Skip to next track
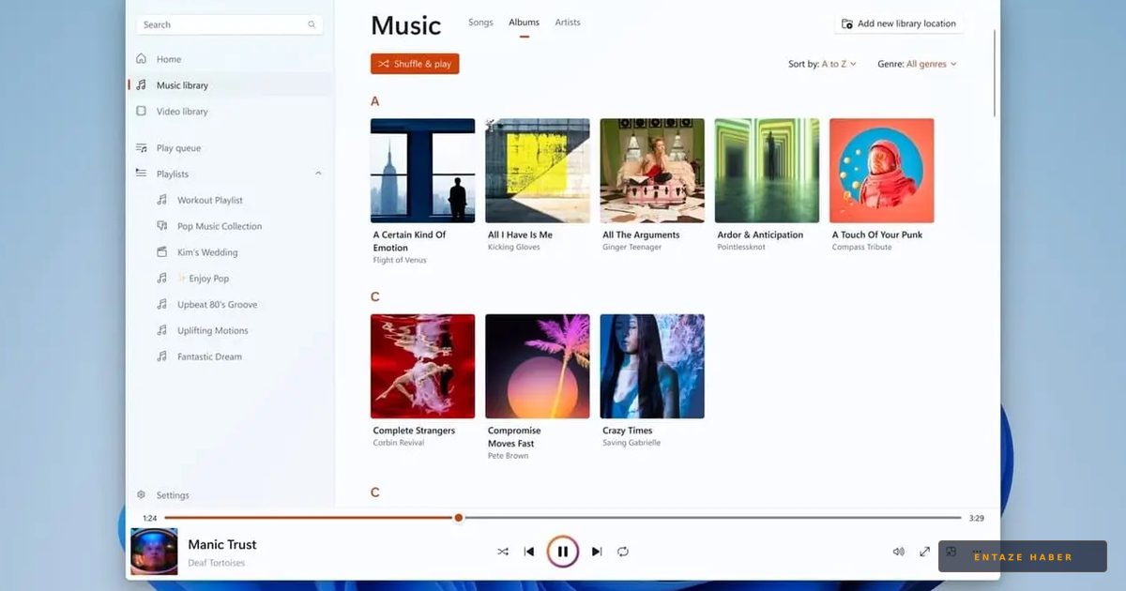 coord(597,552)
